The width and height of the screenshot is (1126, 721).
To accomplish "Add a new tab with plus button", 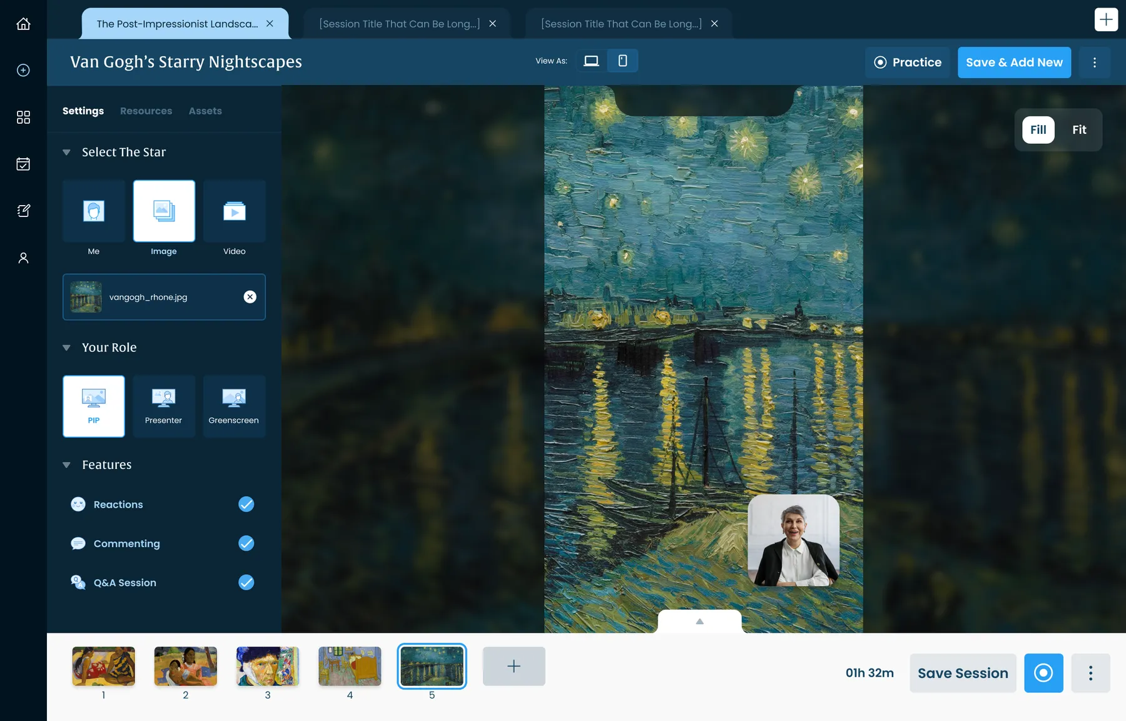I will pyautogui.click(x=1106, y=19).
